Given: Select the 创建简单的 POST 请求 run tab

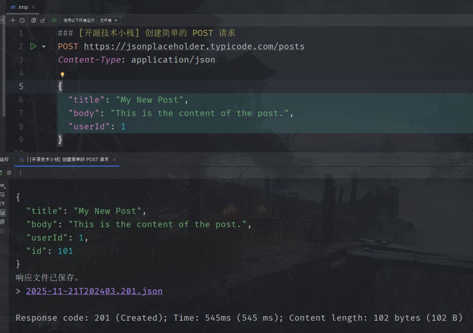Looking at the screenshot, I should [67, 159].
